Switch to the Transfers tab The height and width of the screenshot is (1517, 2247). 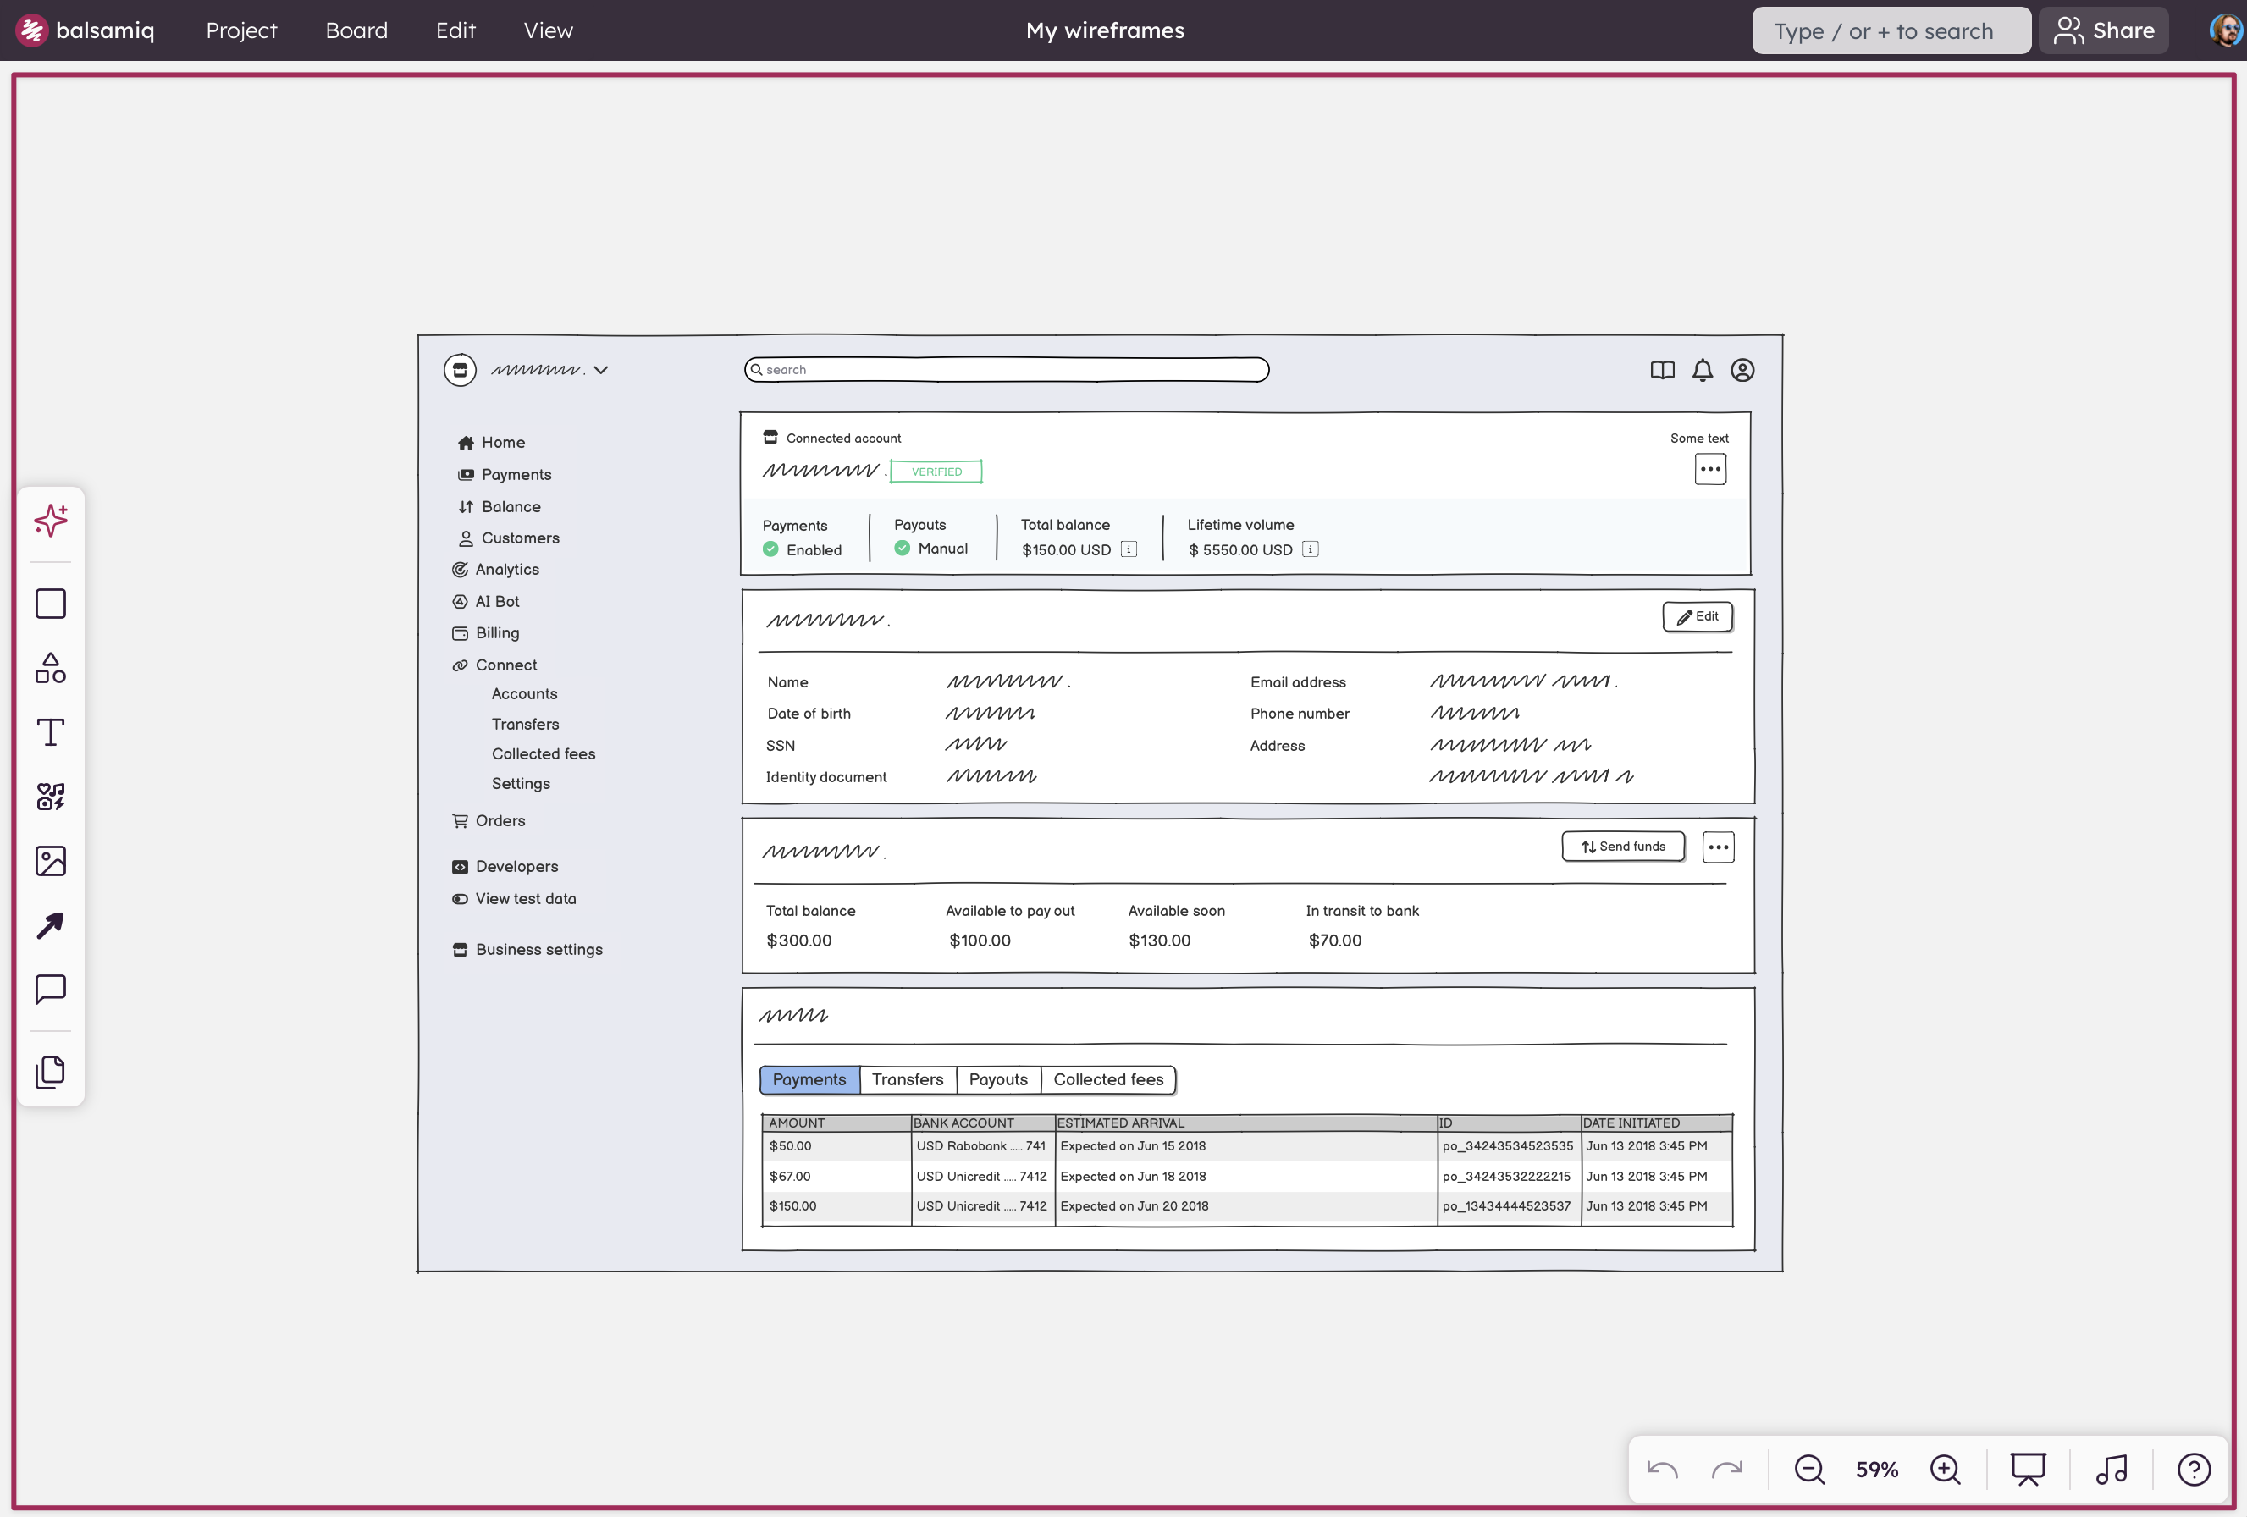908,1080
